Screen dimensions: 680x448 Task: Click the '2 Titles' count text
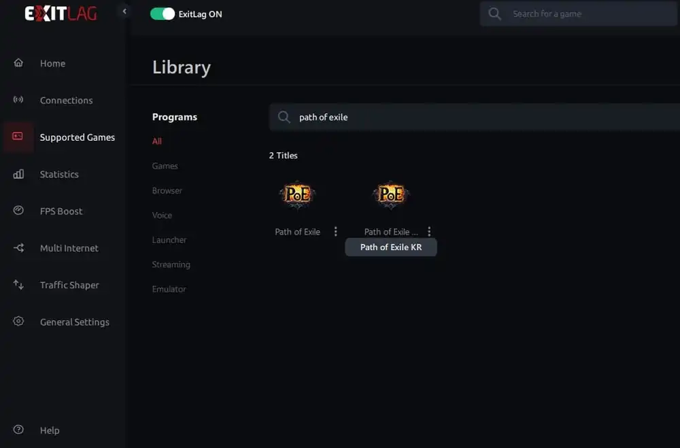[x=283, y=155]
